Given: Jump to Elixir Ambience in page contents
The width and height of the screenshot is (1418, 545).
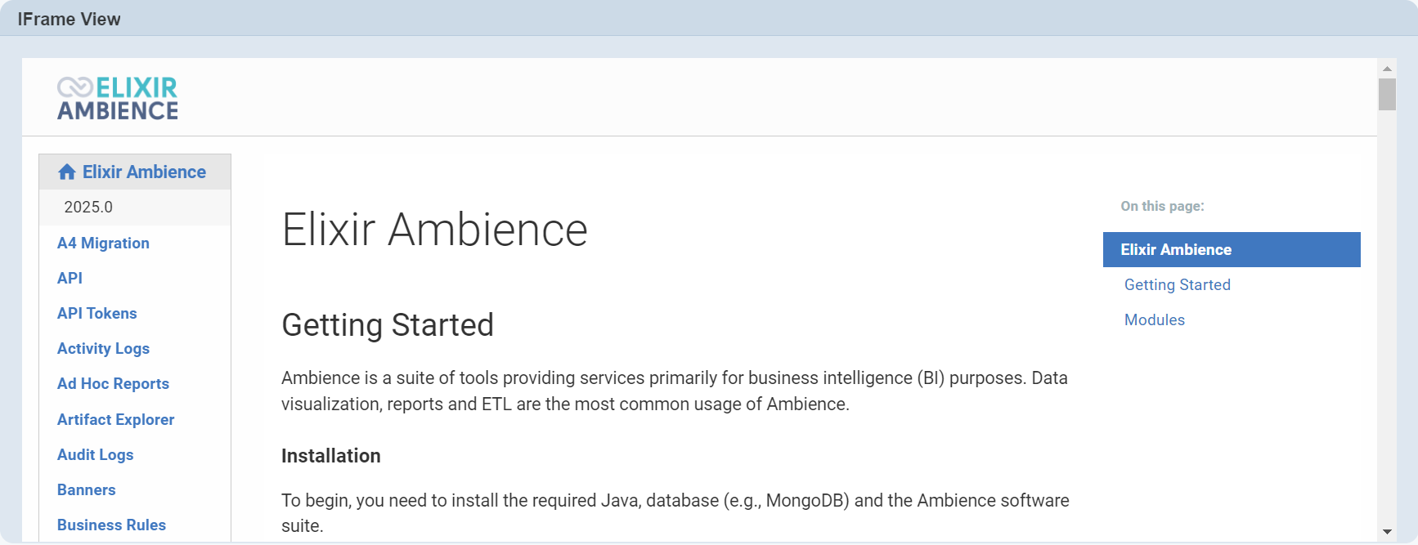Looking at the screenshot, I should 1175,250.
